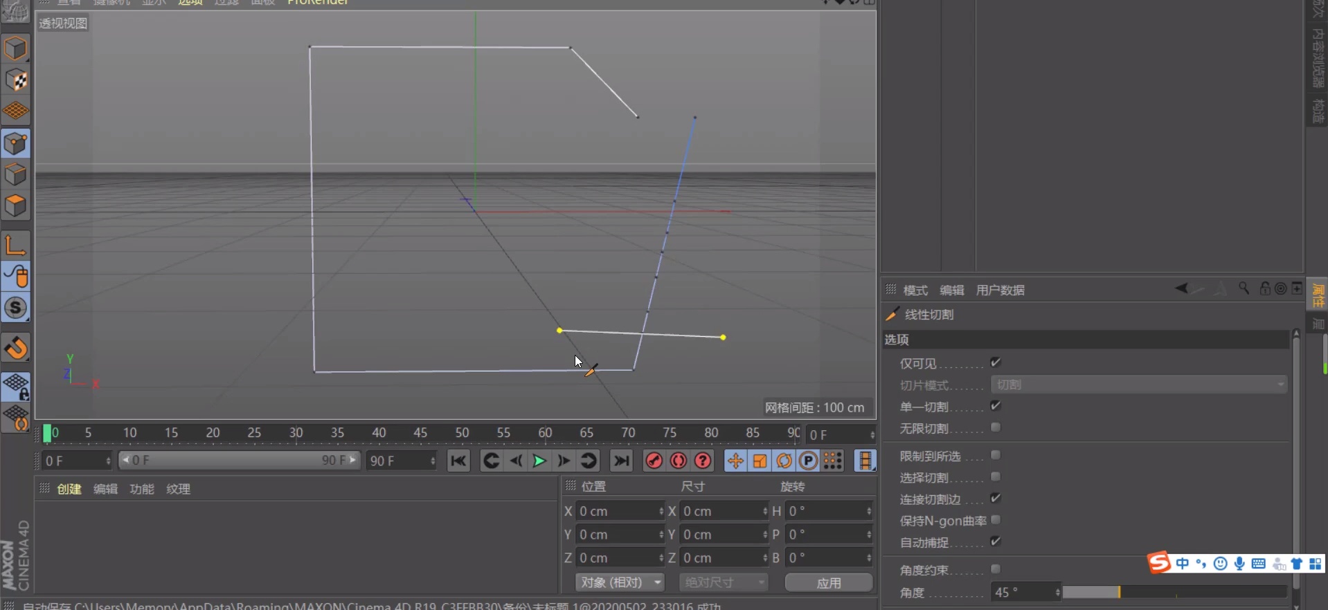
Task: Toggle the magnet Snap tool
Action: 16,348
